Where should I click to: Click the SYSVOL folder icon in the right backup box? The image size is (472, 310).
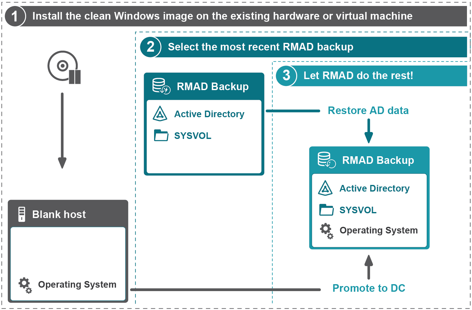[x=326, y=210]
